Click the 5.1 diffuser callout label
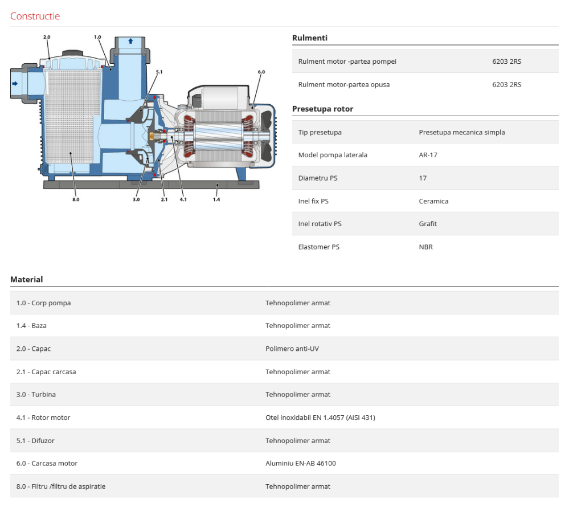 click(159, 72)
